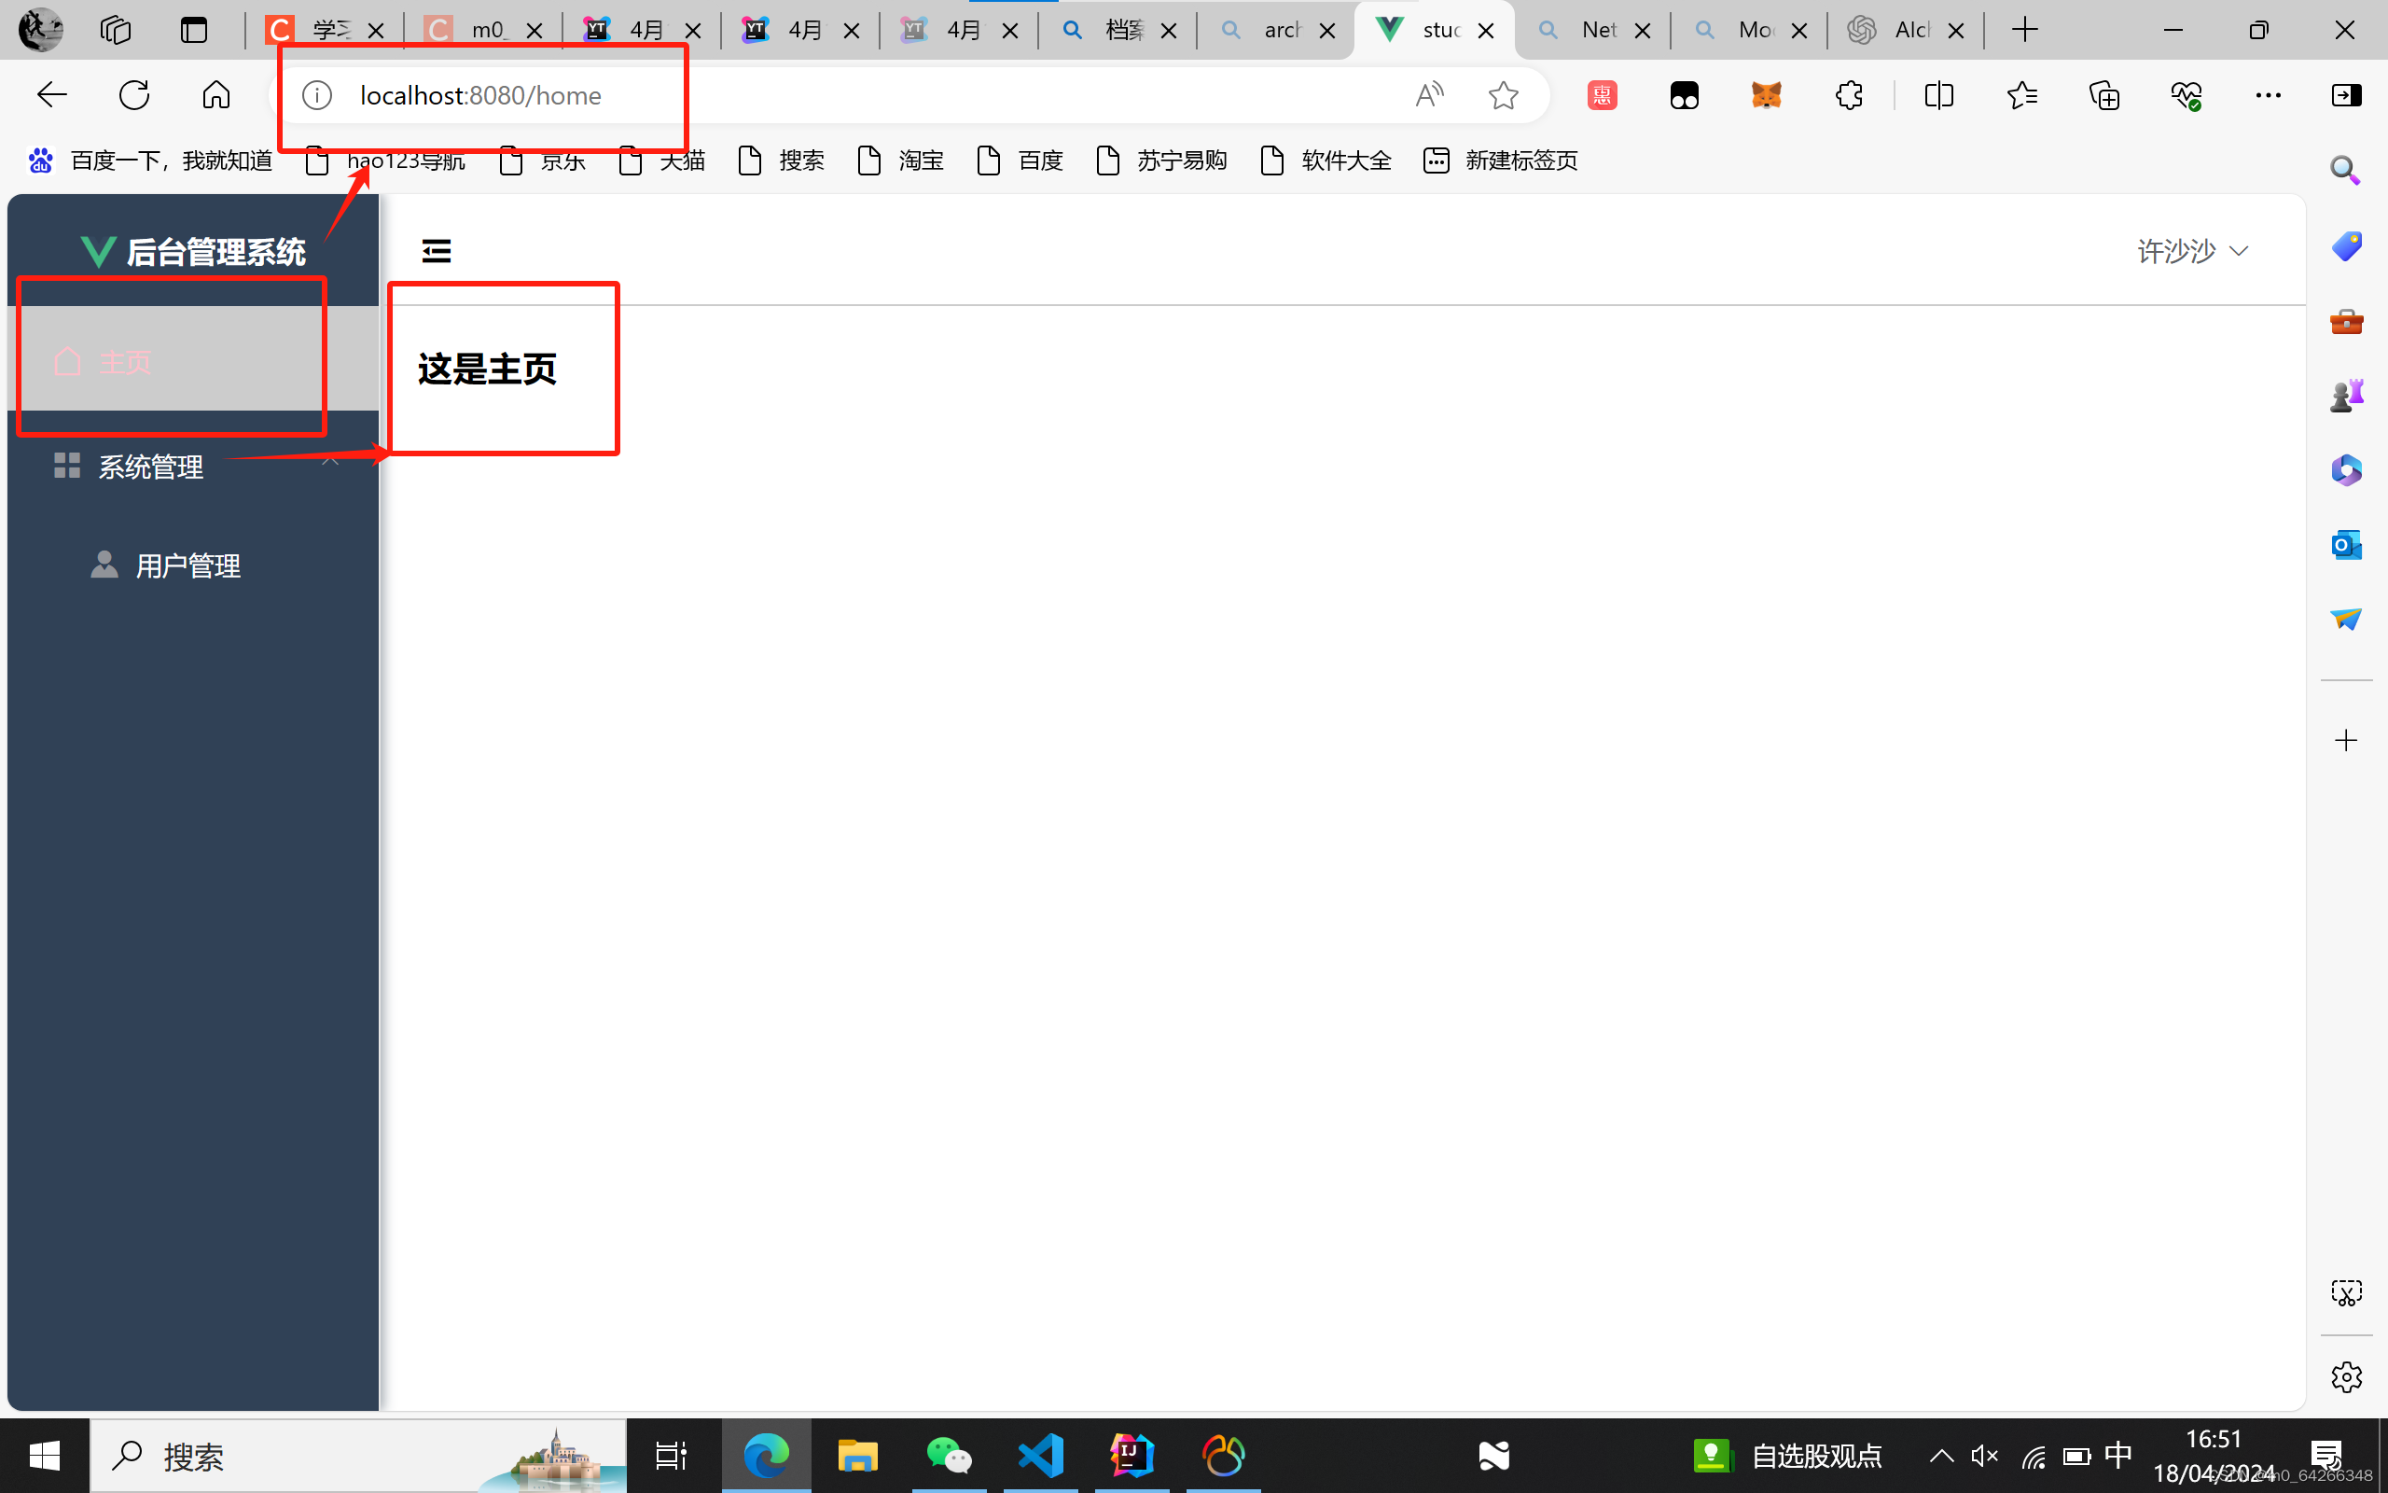Select 主页 in the sidebar menu
This screenshot has height=1493, width=2388.
[125, 362]
